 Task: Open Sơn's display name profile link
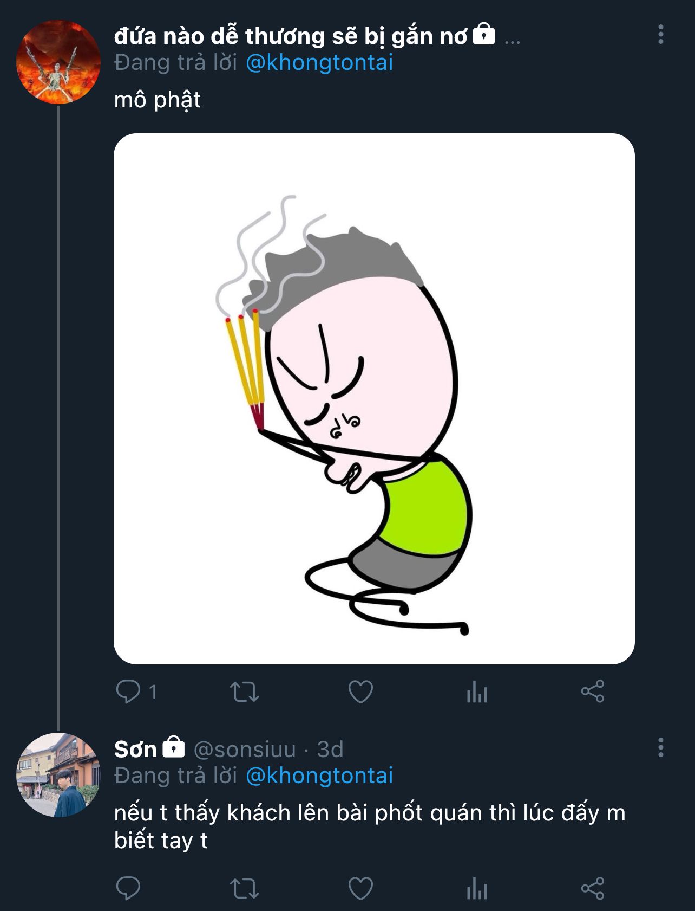click(x=135, y=750)
